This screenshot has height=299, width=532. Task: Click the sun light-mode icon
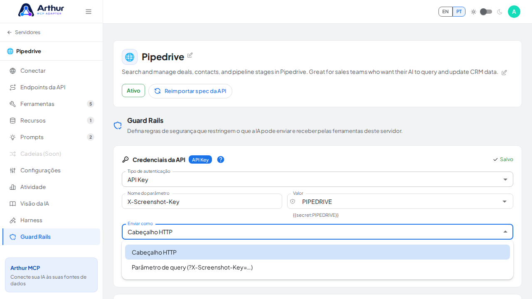(473, 12)
